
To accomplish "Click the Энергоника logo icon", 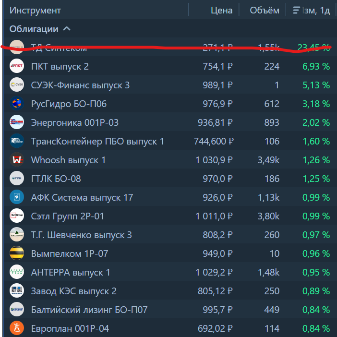I will click(x=17, y=122).
